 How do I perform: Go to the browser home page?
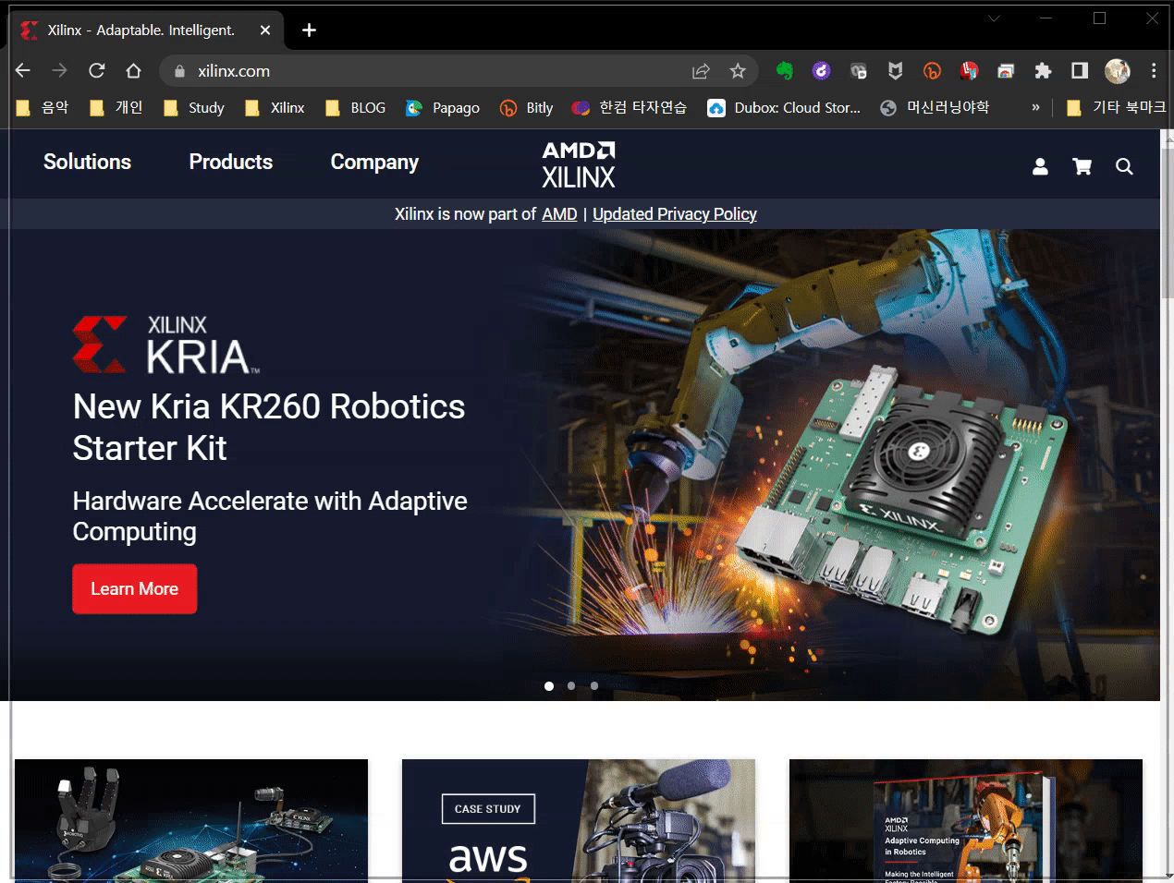[x=134, y=71]
